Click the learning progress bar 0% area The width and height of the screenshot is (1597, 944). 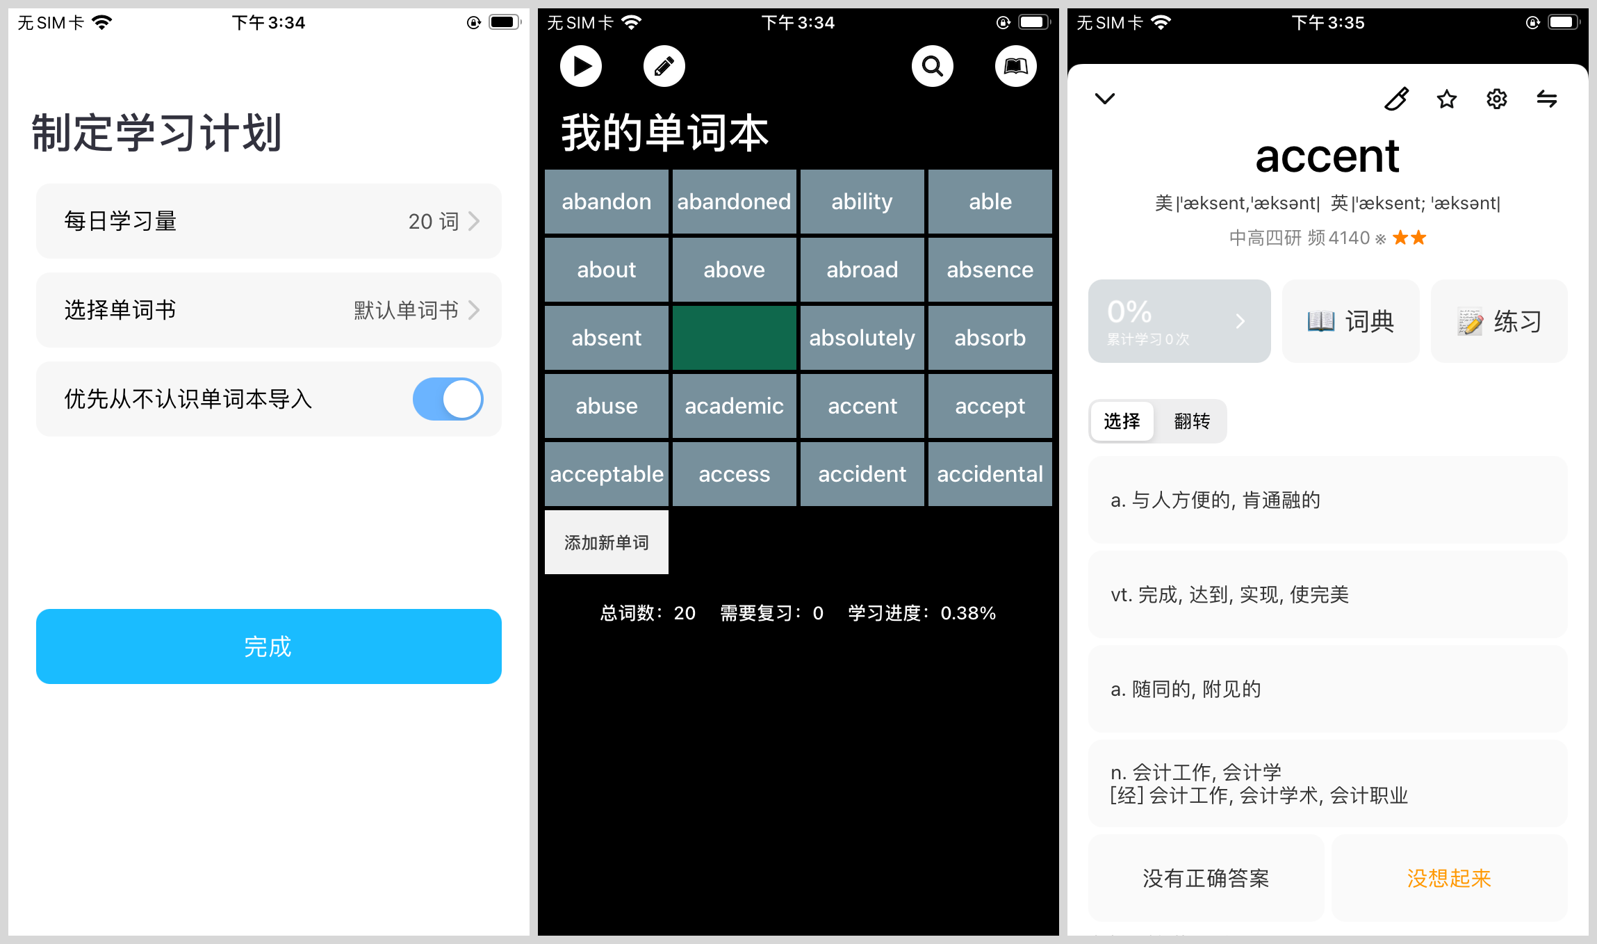pos(1177,320)
